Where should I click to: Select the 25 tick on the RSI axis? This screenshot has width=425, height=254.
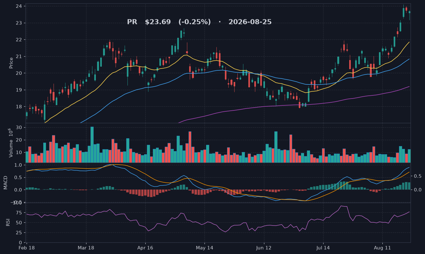[x=19, y=233]
